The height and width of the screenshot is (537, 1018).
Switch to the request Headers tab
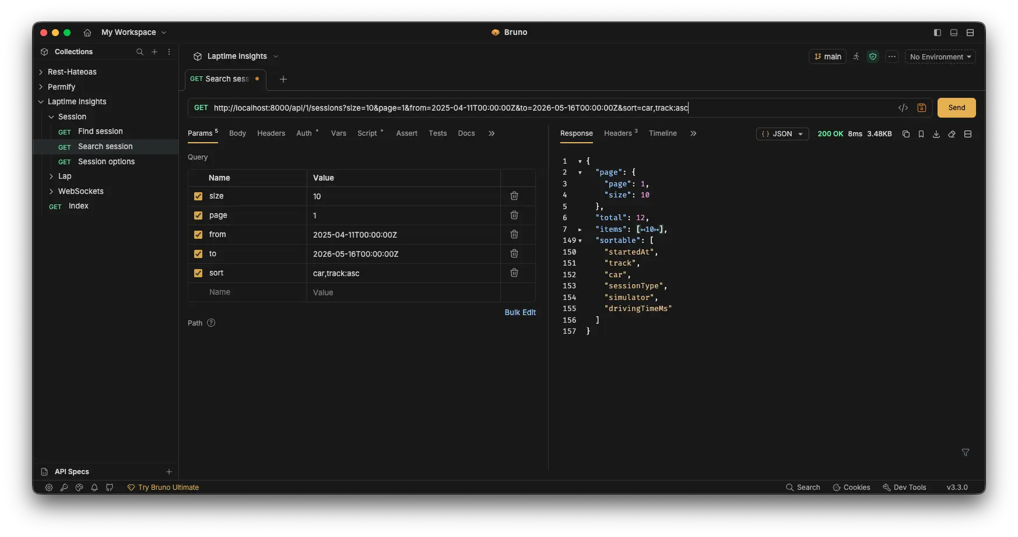[x=271, y=133]
